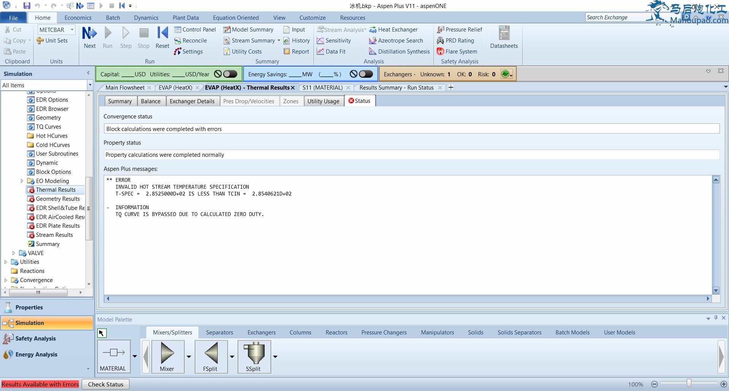Open the Control Panel
Screen dimensions: 729x391
pyautogui.click(x=195, y=30)
